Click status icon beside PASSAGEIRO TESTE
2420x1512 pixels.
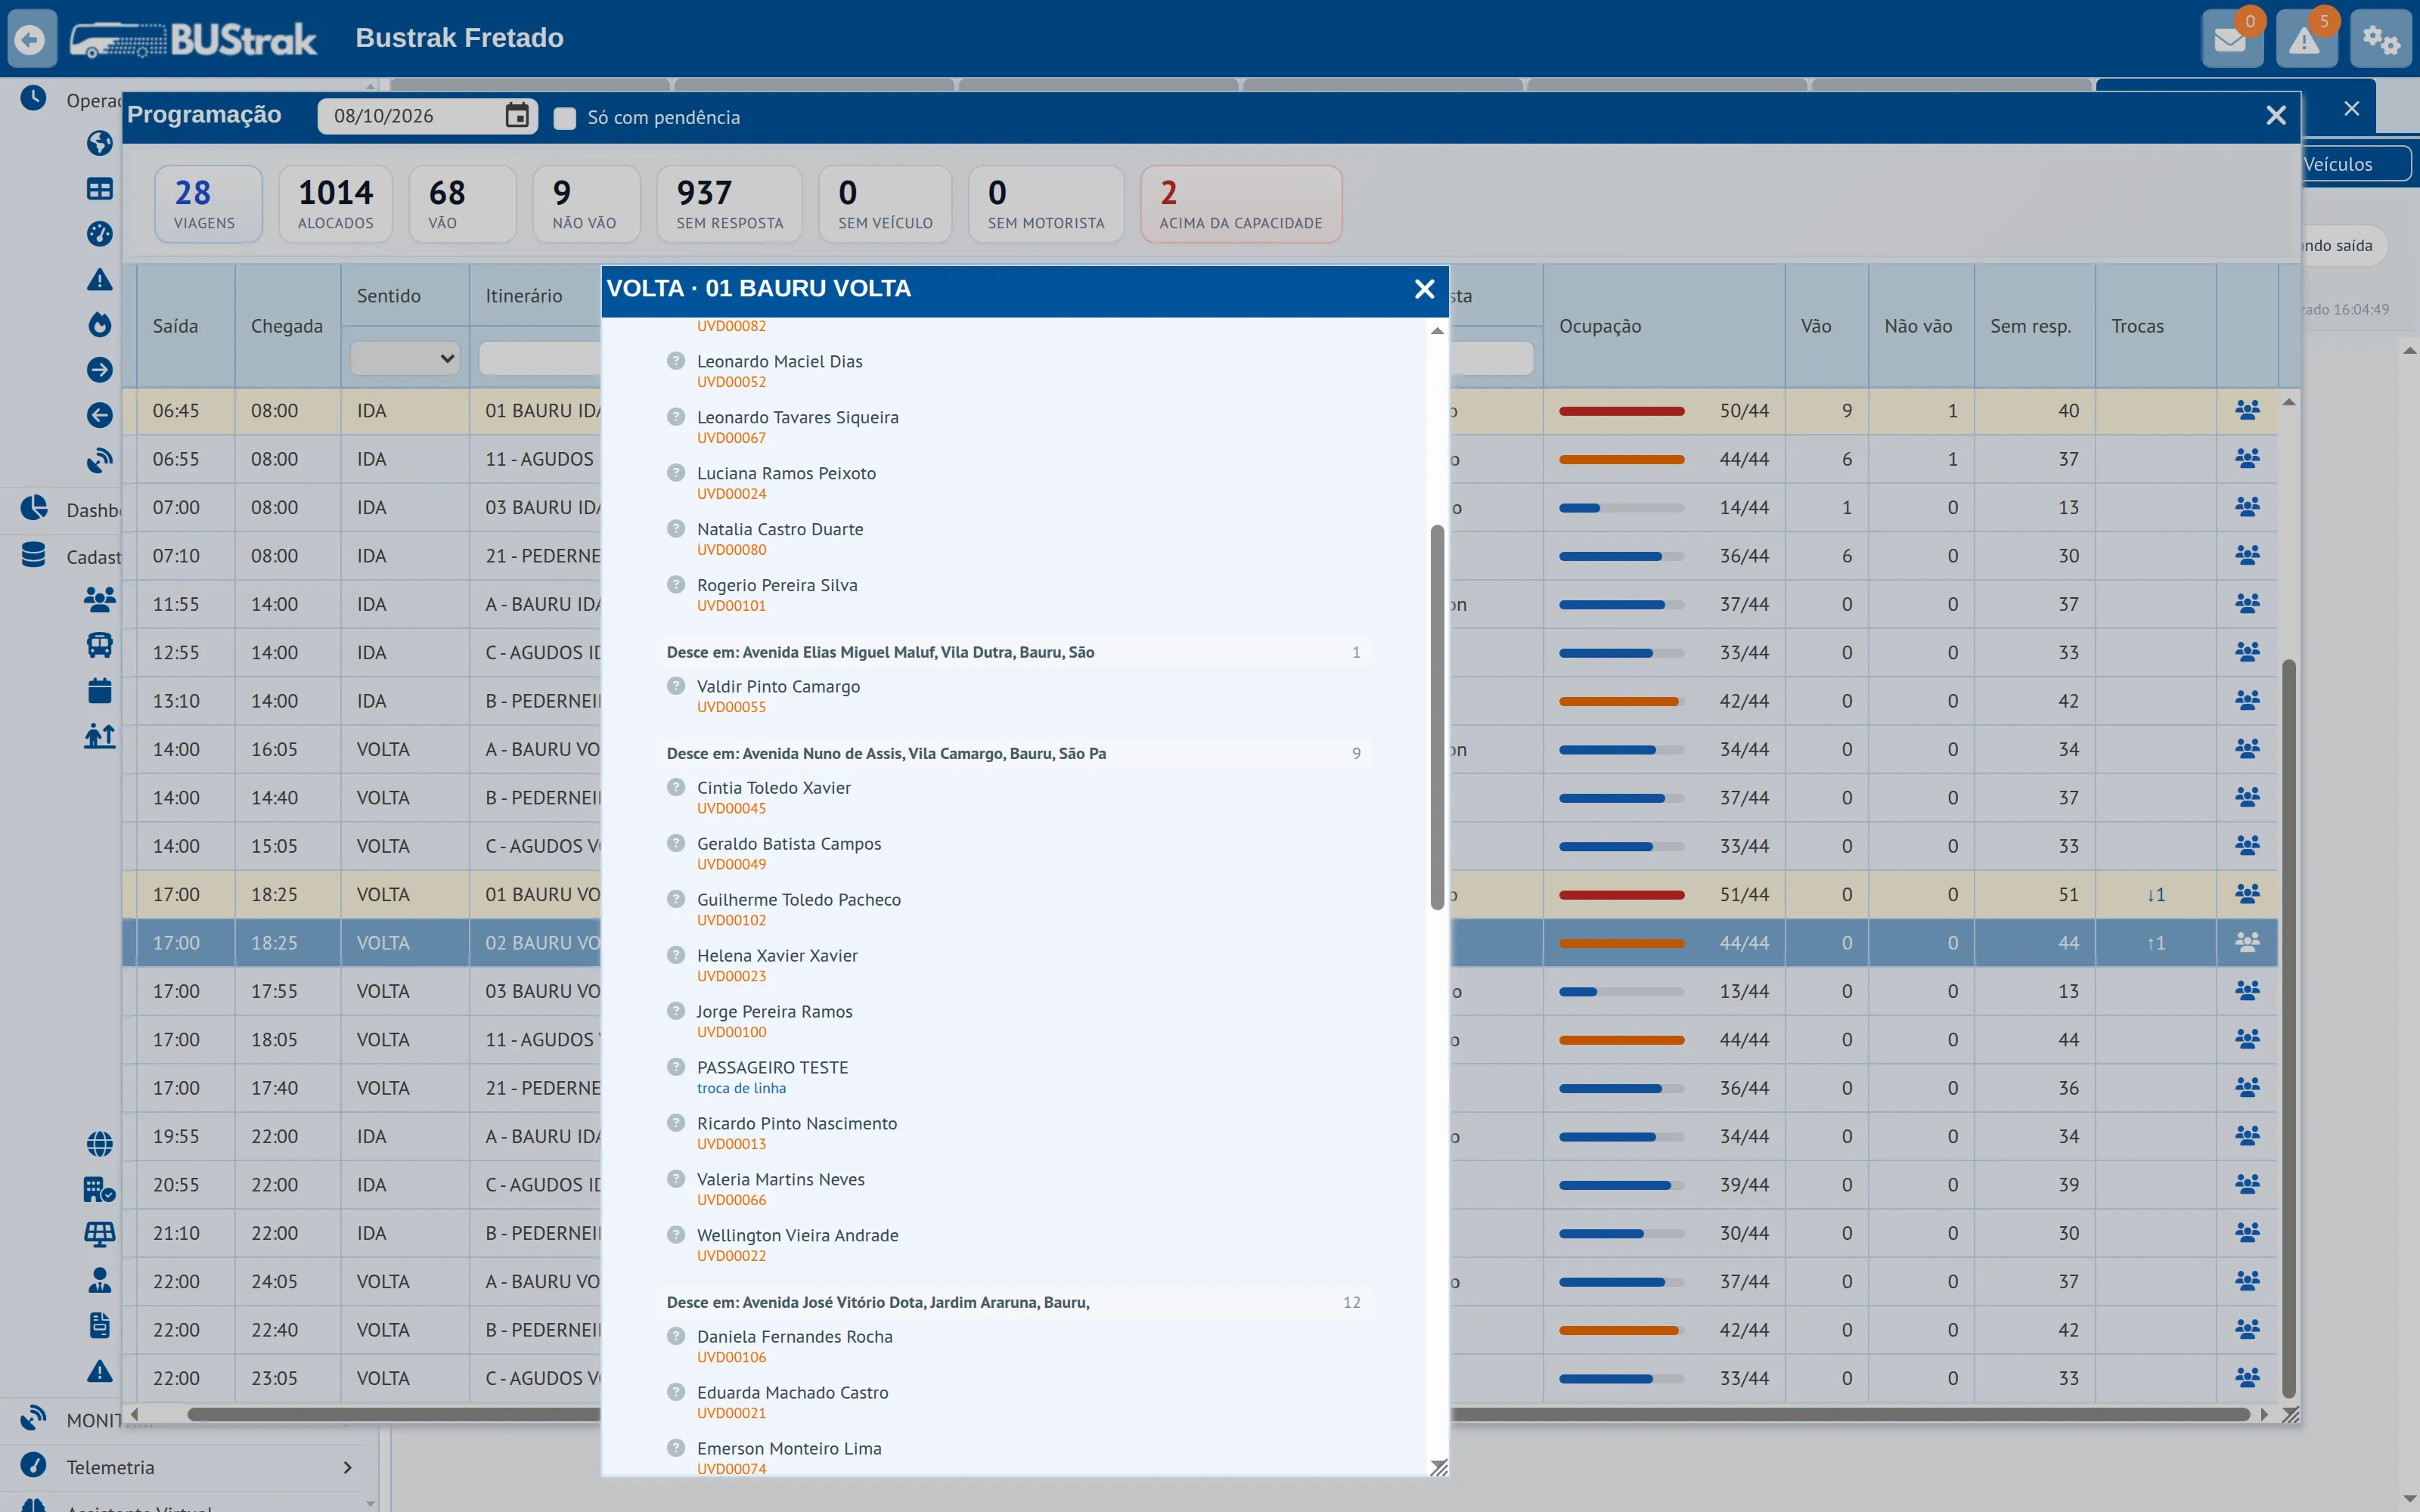676,1067
